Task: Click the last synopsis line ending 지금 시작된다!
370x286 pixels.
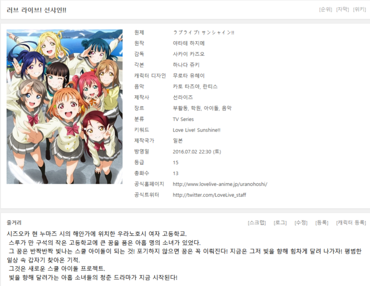Action: 93,277
